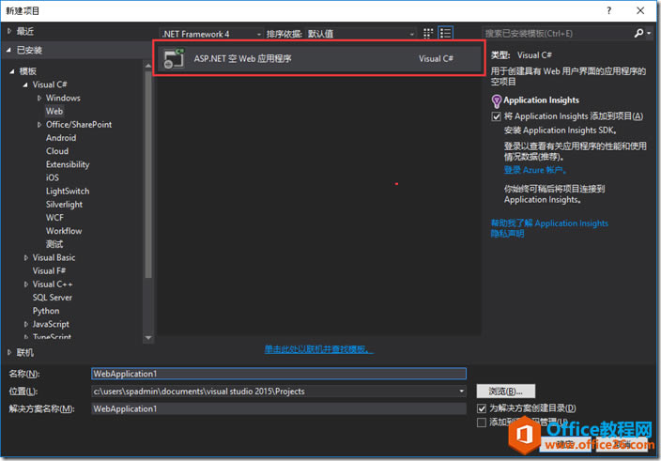This screenshot has height=461, width=661.
Task: Open the .NET Framework 4 version dropdown
Action: pyautogui.click(x=211, y=34)
